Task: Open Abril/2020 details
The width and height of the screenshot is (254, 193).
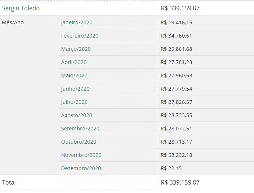Action: click(74, 62)
